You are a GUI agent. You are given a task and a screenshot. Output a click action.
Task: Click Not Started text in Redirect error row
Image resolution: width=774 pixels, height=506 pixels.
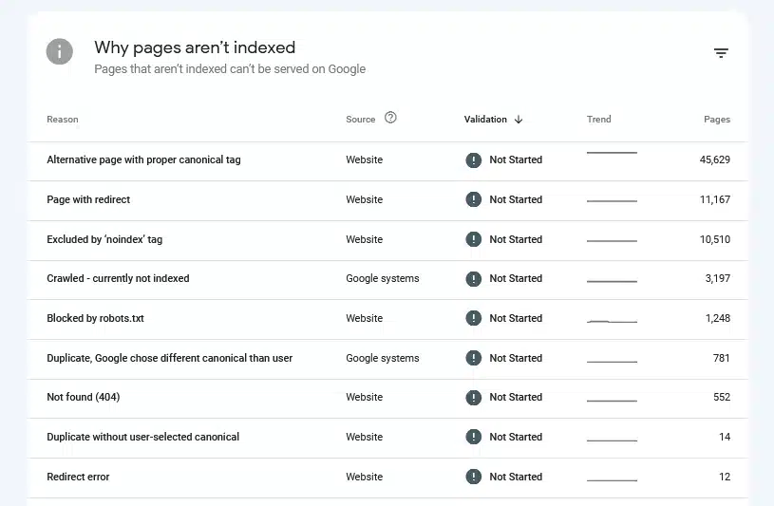(516, 477)
